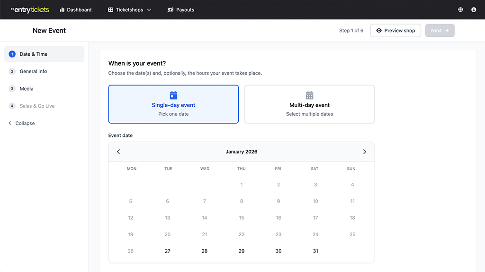Click the Dashboard bar chart icon
This screenshot has width=485, height=272.
62,9
